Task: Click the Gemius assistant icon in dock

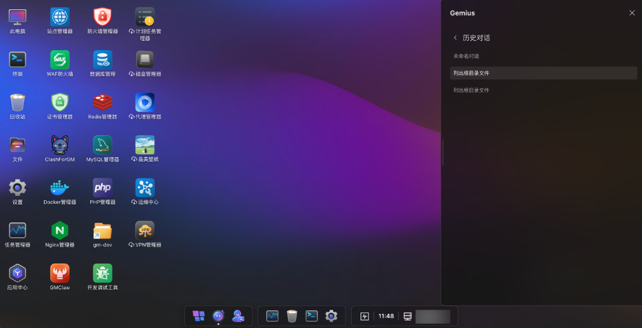Action: pyautogui.click(x=218, y=315)
